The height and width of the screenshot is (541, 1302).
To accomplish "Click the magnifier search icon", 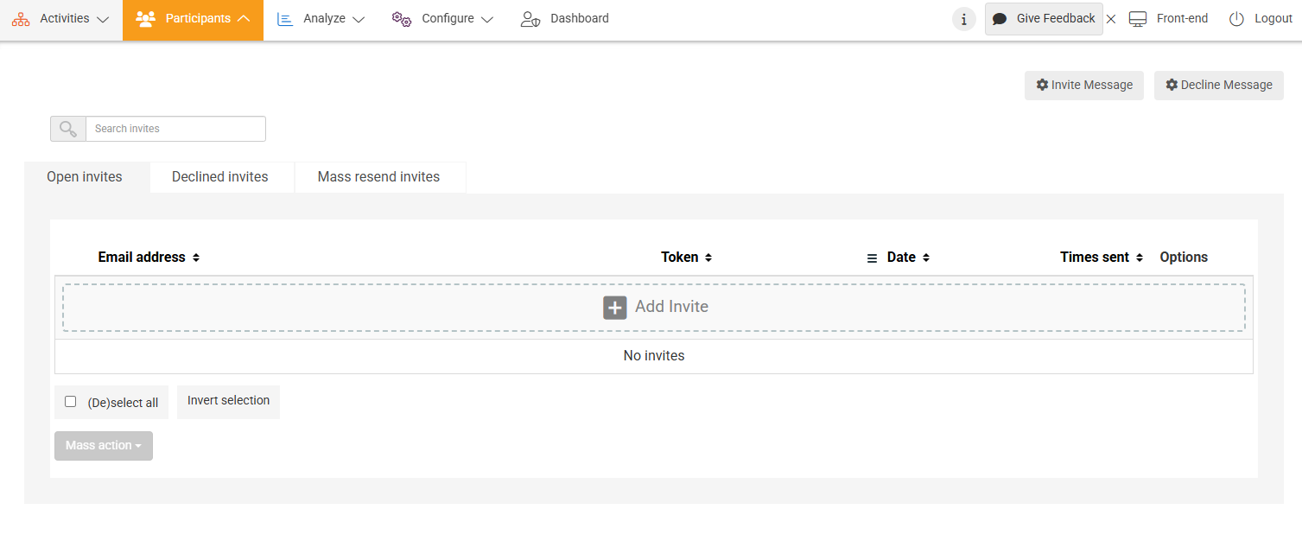I will tap(68, 129).
